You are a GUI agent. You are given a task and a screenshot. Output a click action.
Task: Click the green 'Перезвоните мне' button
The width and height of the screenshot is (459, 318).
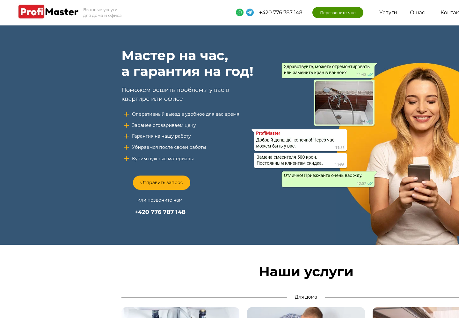click(338, 12)
